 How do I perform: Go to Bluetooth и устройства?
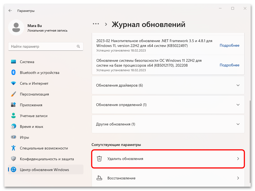click(46, 73)
